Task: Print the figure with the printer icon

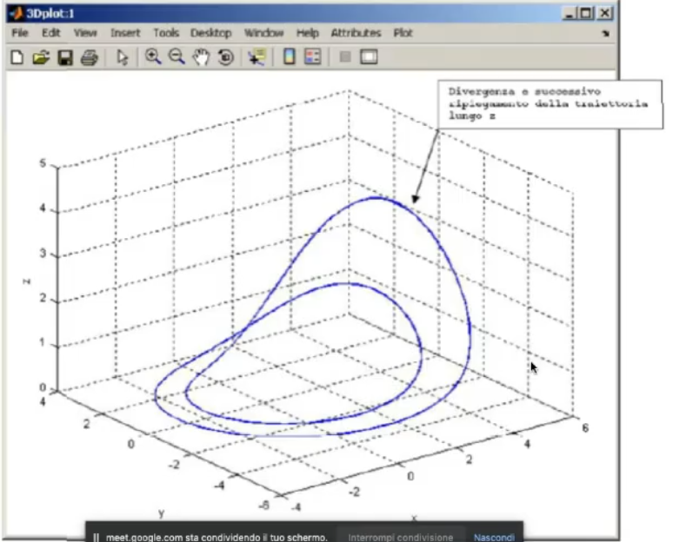Action: coord(88,57)
